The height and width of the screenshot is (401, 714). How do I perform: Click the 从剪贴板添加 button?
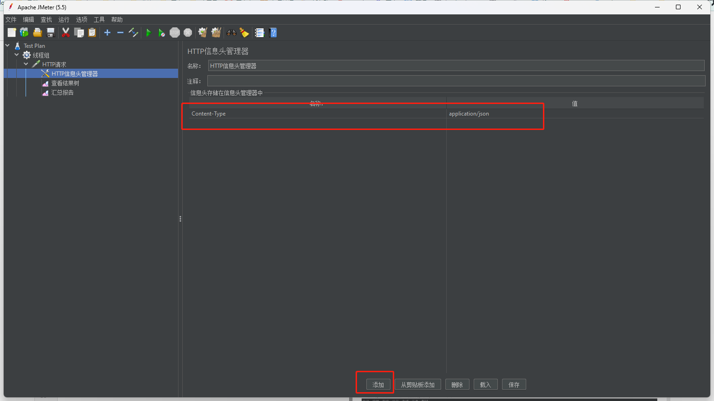click(417, 385)
